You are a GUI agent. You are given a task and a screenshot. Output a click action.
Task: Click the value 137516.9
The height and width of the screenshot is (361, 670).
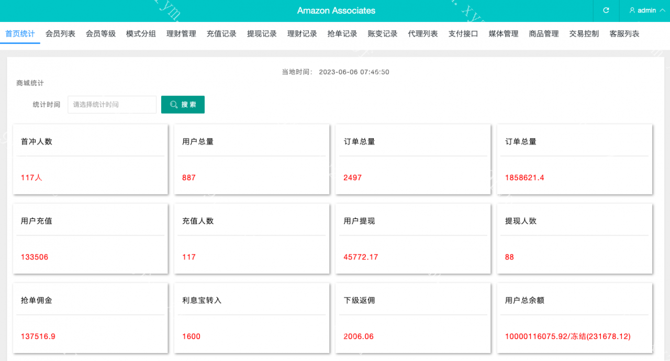coord(38,337)
